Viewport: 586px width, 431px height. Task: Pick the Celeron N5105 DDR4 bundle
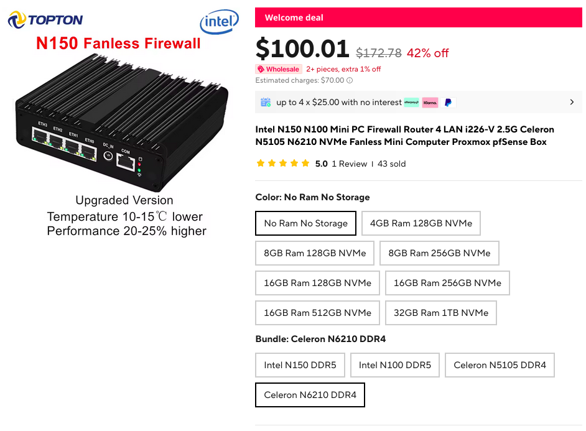coord(500,365)
